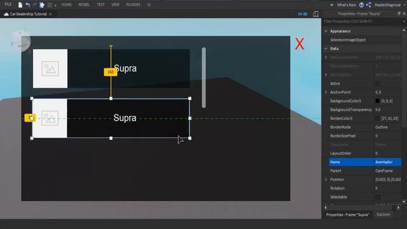Click the Name value field showing Aventador

(388, 162)
